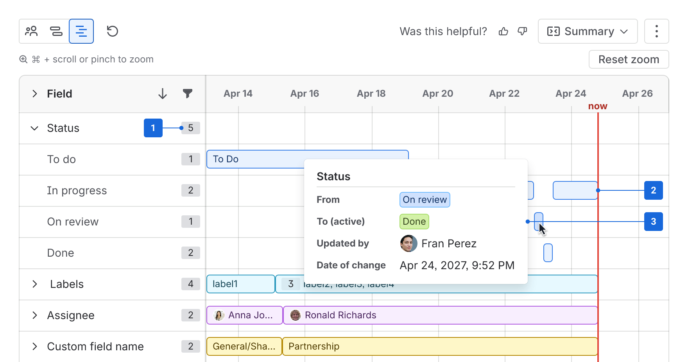Click Fran Perez avatar in tooltip
The width and height of the screenshot is (688, 362).
coord(409,243)
